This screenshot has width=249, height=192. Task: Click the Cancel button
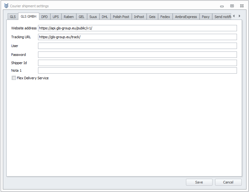click(x=228, y=182)
